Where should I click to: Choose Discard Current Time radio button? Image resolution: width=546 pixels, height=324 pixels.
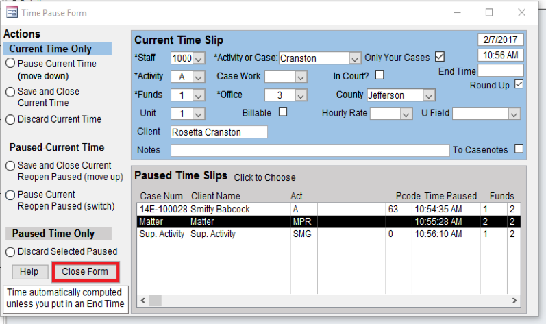click(x=10, y=119)
